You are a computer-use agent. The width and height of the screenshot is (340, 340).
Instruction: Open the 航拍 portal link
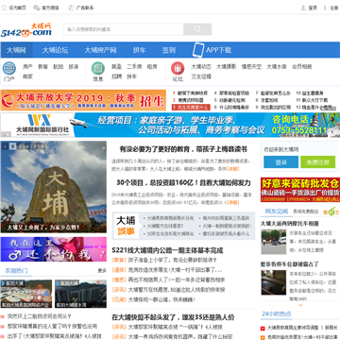(59, 67)
